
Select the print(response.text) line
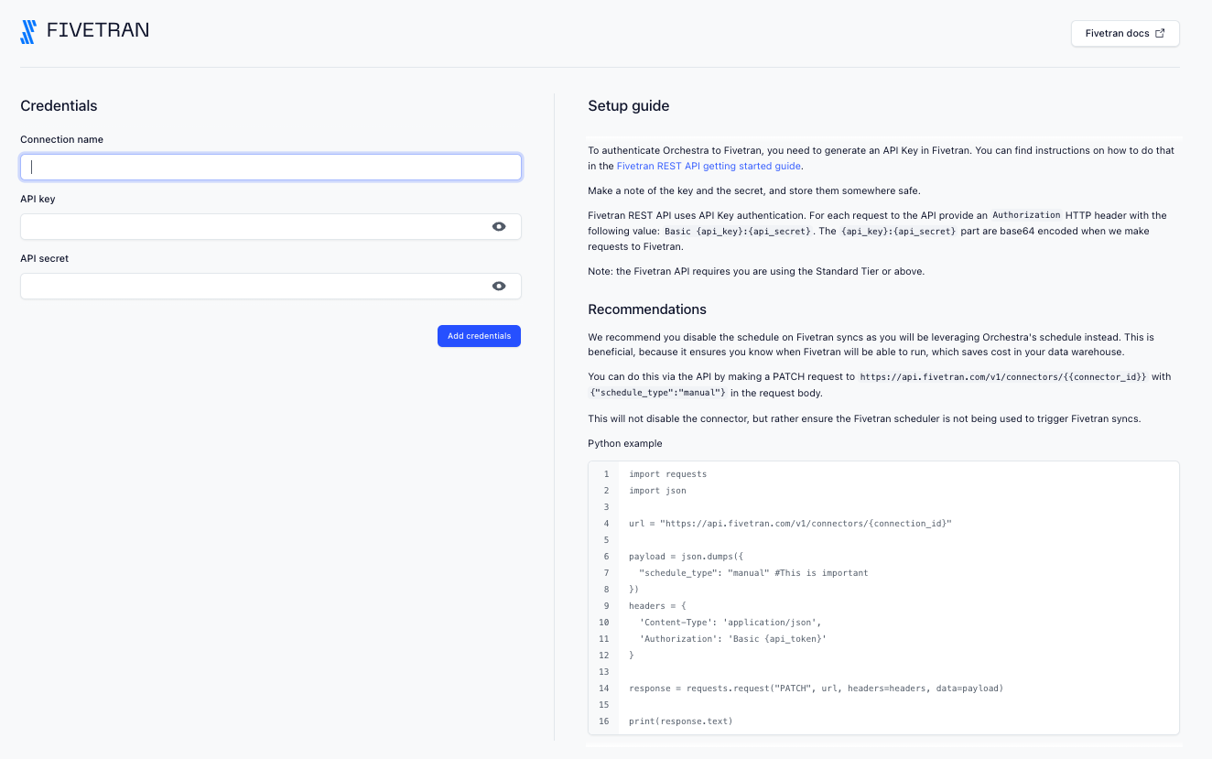click(681, 721)
